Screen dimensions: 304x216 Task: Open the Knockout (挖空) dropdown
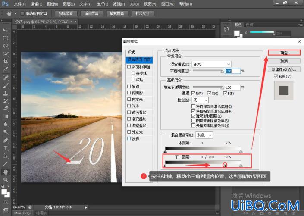click(200, 100)
